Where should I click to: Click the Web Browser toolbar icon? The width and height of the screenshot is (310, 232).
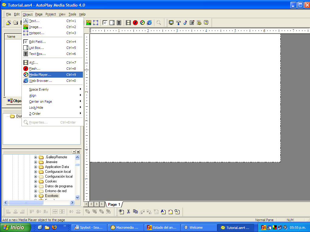[150, 23]
